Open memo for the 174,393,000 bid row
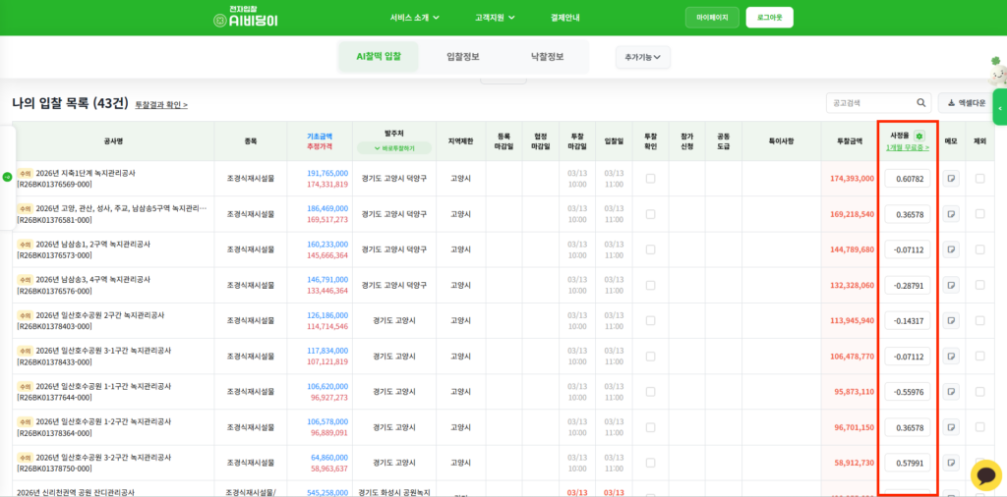The height and width of the screenshot is (497, 1007). tap(952, 179)
